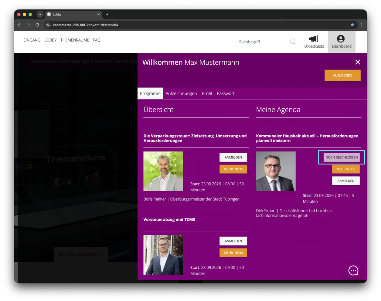The height and width of the screenshot is (301, 381).
Task: Open the tab list dropdown arrow
Action: [40, 14]
